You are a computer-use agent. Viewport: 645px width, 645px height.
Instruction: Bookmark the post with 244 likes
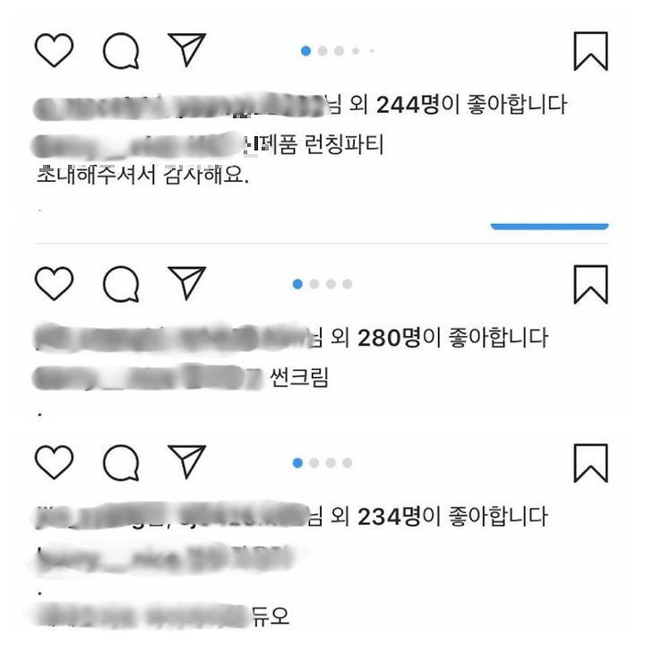pos(590,51)
